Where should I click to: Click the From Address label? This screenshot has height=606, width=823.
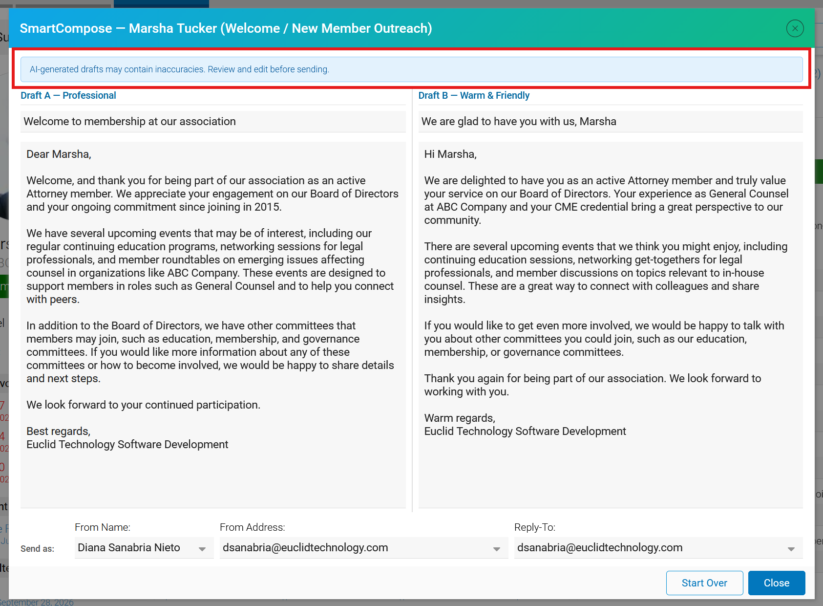click(253, 527)
